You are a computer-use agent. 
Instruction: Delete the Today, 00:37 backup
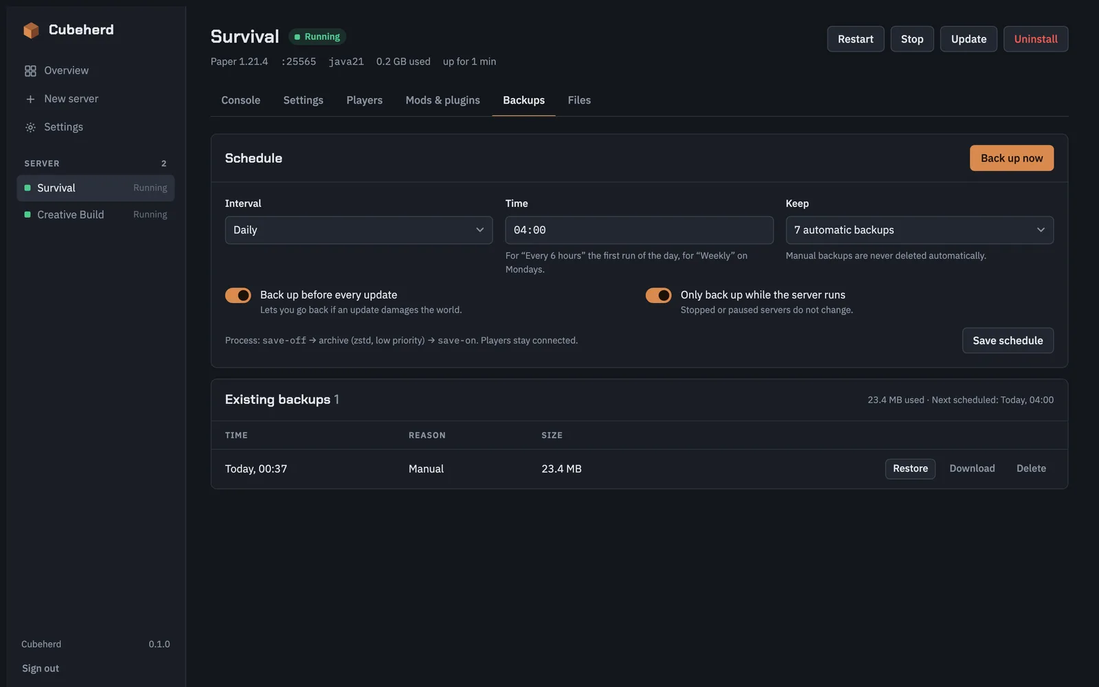(1031, 469)
